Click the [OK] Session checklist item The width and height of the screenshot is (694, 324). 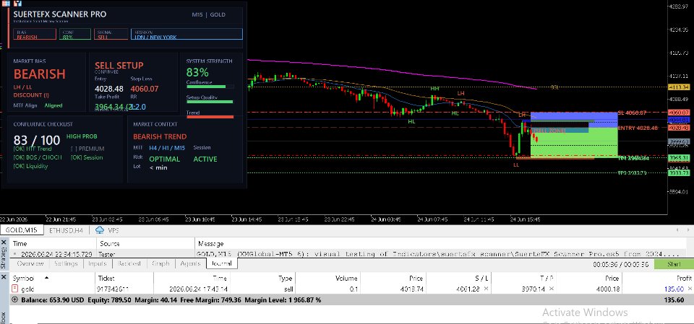coord(87,158)
